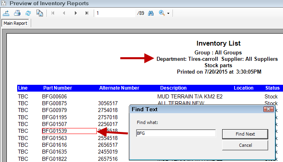Select the Main Report tab
The height and width of the screenshot is (162, 283).
coord(16,23)
